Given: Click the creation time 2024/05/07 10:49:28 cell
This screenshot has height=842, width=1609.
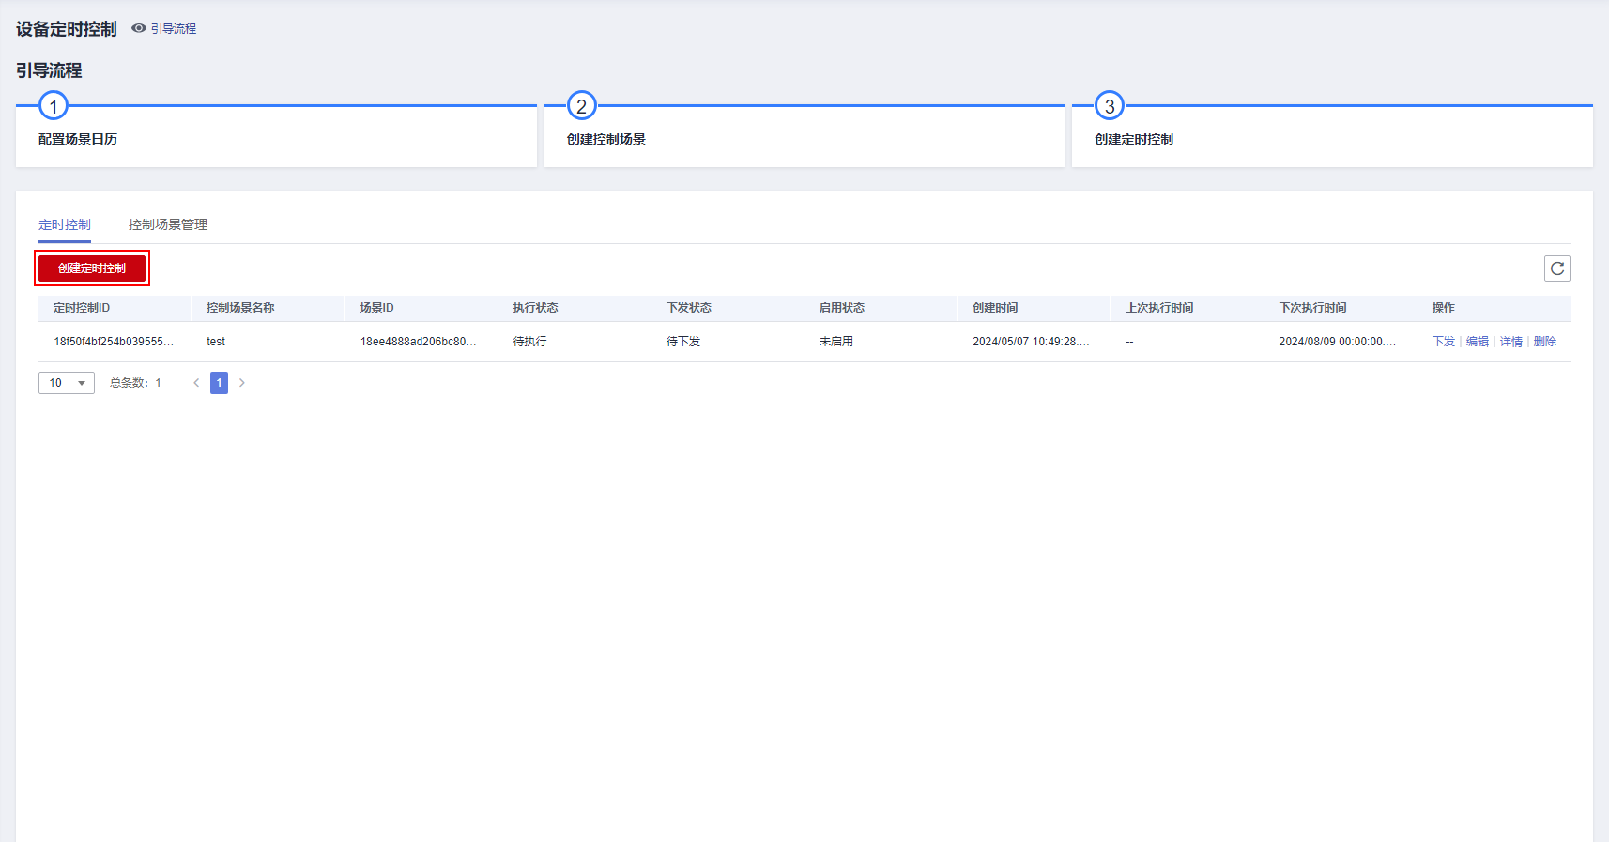Looking at the screenshot, I should (1031, 342).
